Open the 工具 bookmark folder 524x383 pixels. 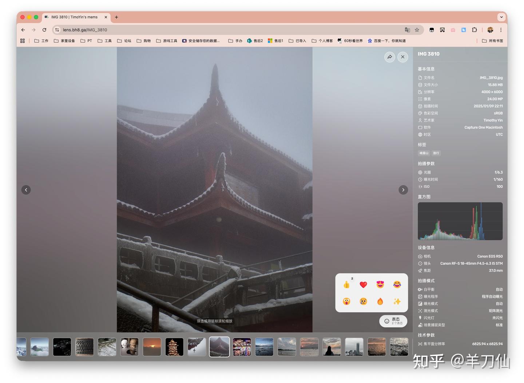pos(105,41)
